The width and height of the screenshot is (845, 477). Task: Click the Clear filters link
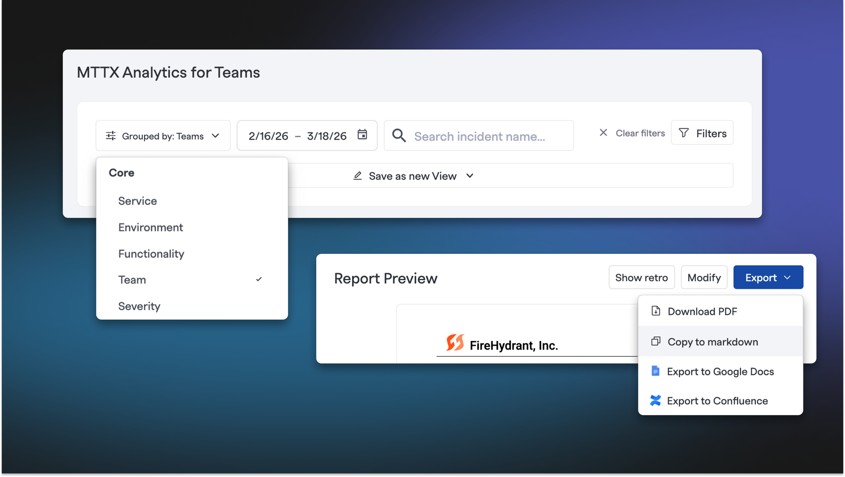click(x=640, y=133)
